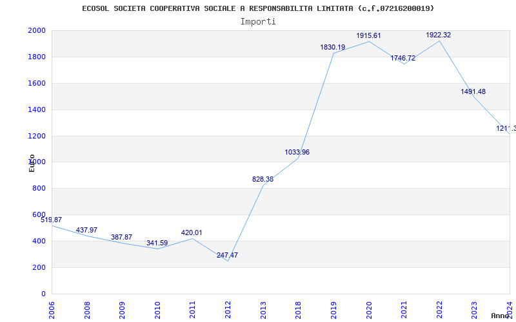516x322 pixels.
Task: Click the 0 y-axis tick label
Action: tap(43, 294)
